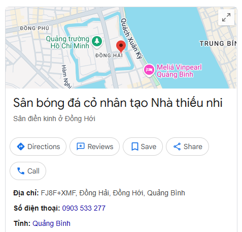
Task: Click the Share icon
Action: click(177, 147)
